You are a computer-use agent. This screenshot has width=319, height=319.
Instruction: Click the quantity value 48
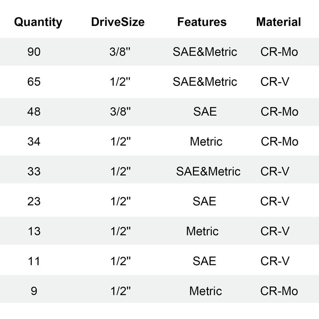coord(34,112)
